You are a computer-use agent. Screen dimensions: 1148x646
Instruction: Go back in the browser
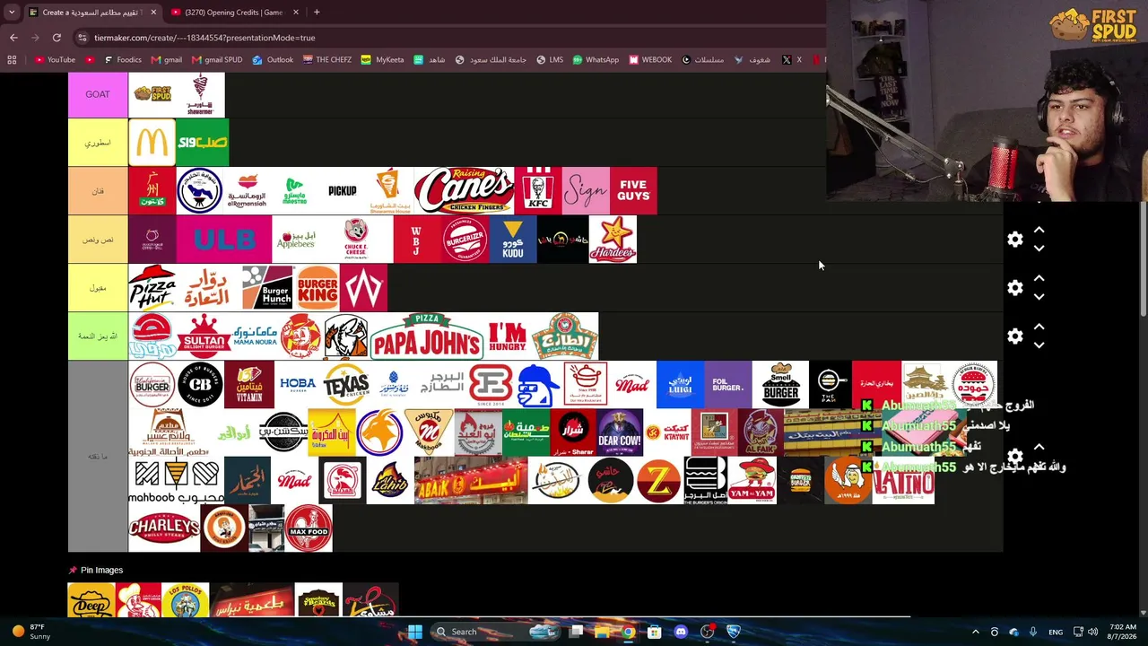(13, 38)
